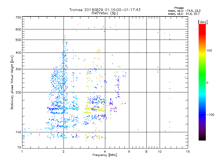This screenshot has width=221, height=165.
Task: Click the y-axis tick label '75'
Action: tap(19, 147)
